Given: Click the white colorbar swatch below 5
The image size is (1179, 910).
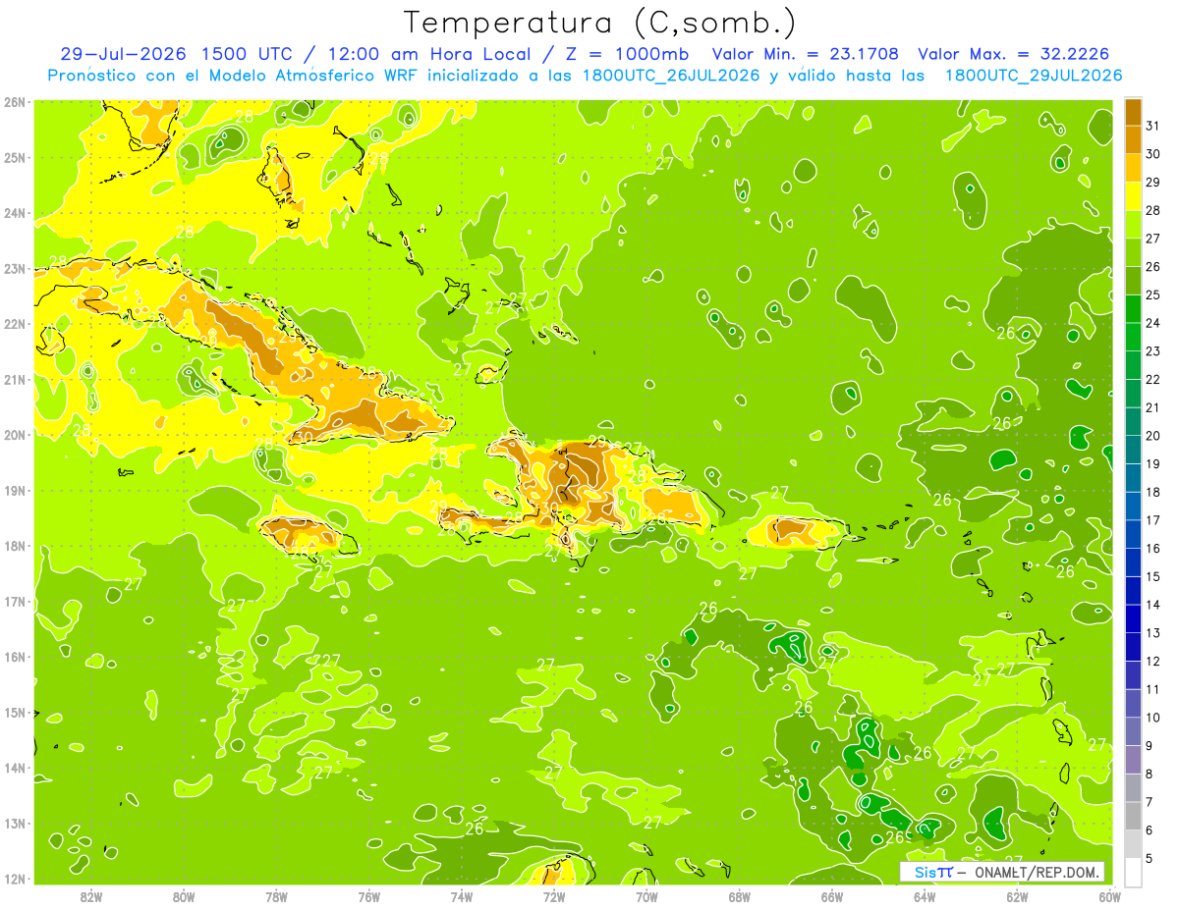Looking at the screenshot, I should click(x=1133, y=872).
